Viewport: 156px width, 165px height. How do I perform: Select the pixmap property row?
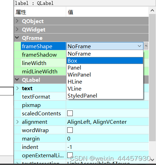pyautogui.click(x=81, y=105)
